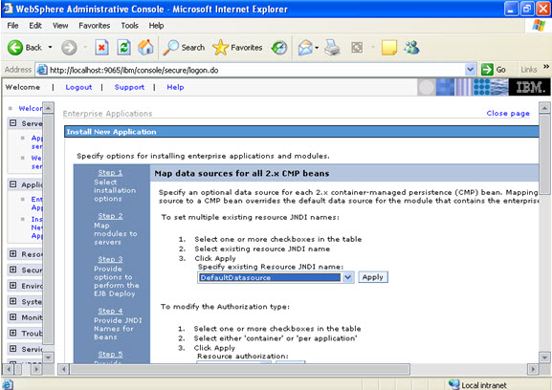
Task: Go to Step 2 Map modules
Action: click(110, 216)
